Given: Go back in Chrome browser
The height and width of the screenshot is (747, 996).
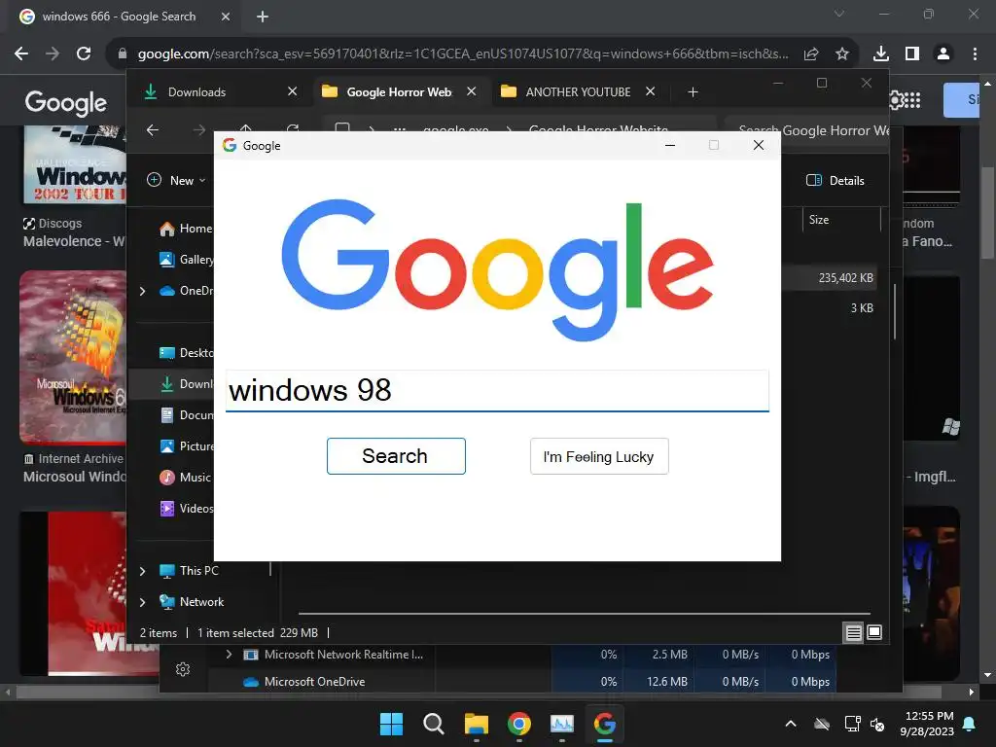Looking at the screenshot, I should 21,54.
